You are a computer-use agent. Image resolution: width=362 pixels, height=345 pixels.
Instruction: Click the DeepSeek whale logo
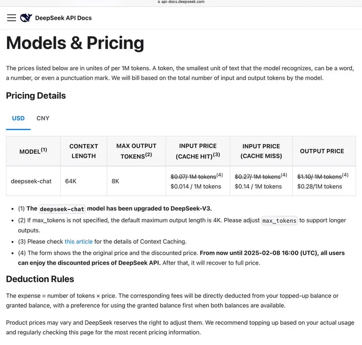[26, 18]
